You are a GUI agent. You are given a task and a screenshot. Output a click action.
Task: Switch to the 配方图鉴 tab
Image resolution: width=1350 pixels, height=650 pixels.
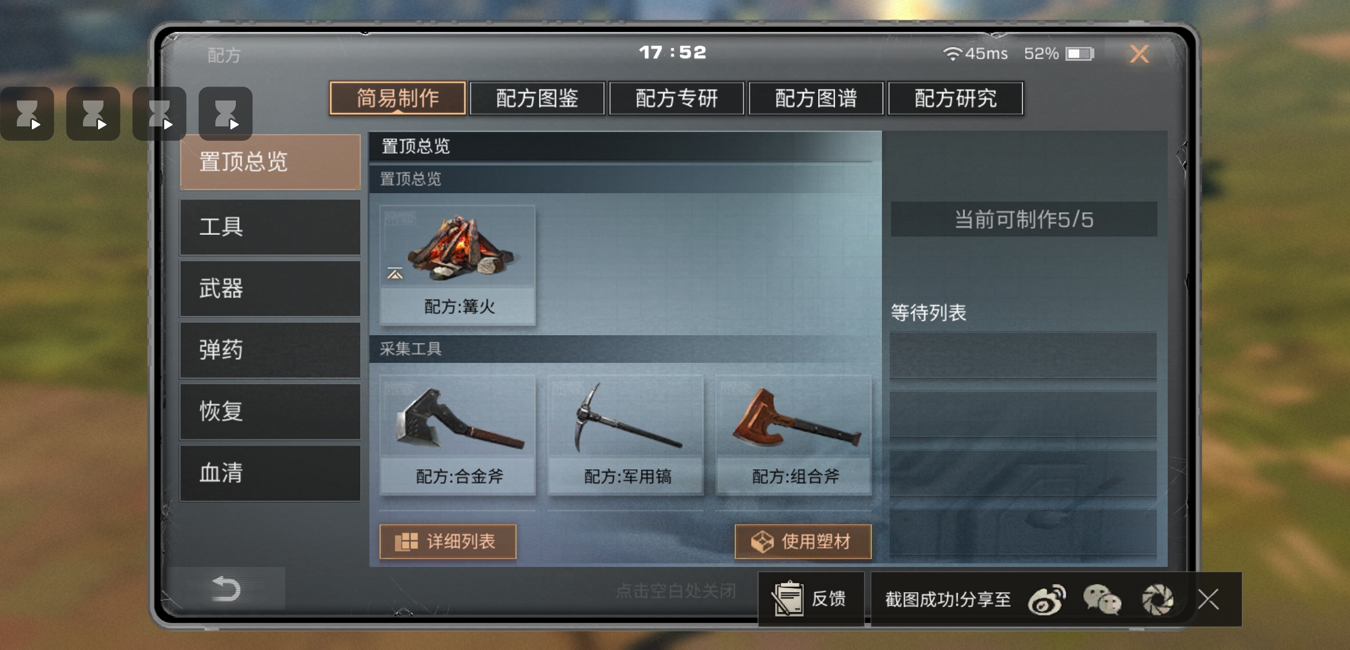pos(537,98)
